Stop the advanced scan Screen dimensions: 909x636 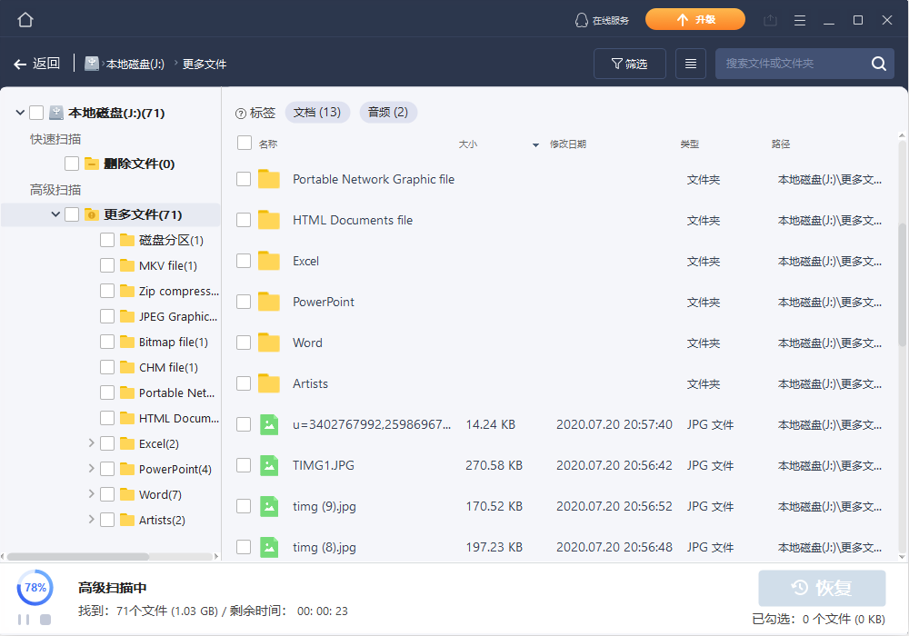tap(45, 619)
